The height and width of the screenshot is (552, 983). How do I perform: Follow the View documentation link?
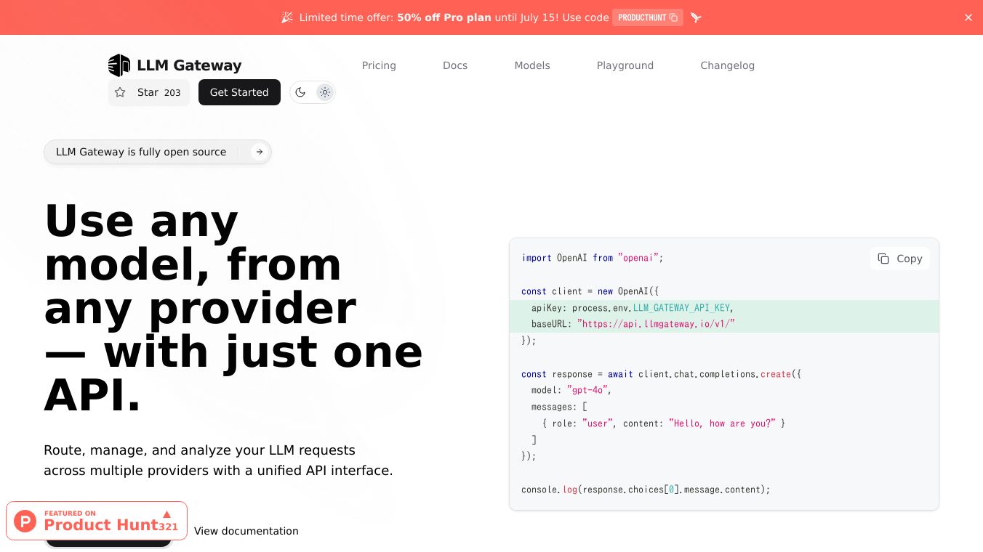click(x=246, y=531)
